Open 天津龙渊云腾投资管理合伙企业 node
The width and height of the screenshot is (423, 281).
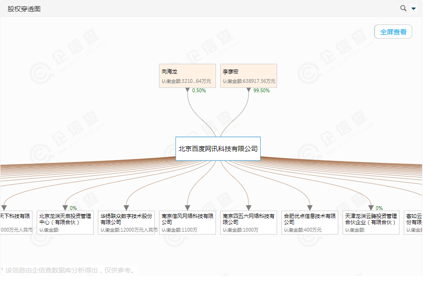click(x=371, y=223)
